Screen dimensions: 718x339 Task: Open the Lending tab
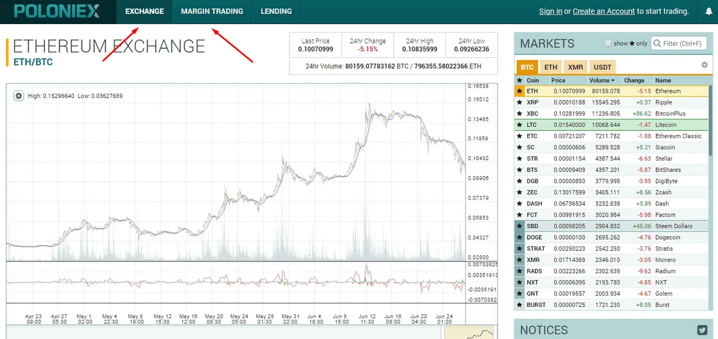point(276,11)
